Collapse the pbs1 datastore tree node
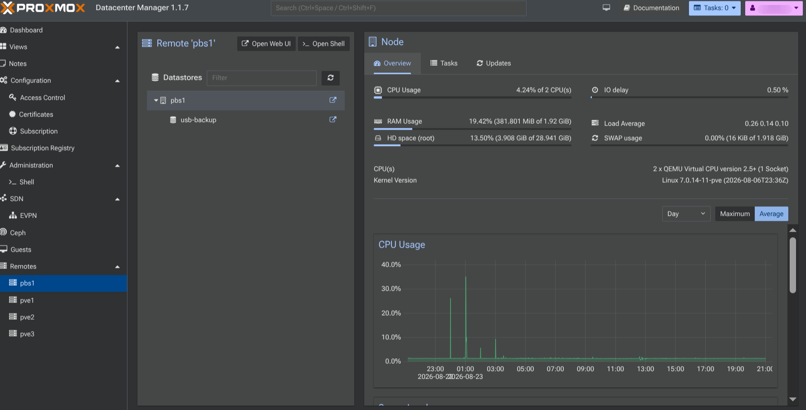The height and width of the screenshot is (410, 806). (156, 100)
